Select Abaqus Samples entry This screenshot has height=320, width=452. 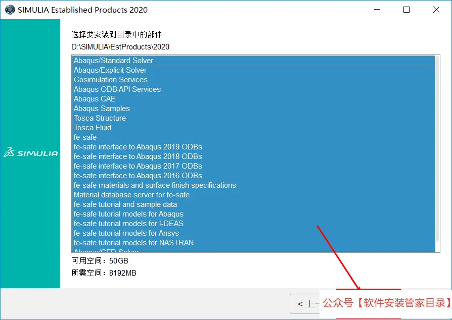[254, 109]
